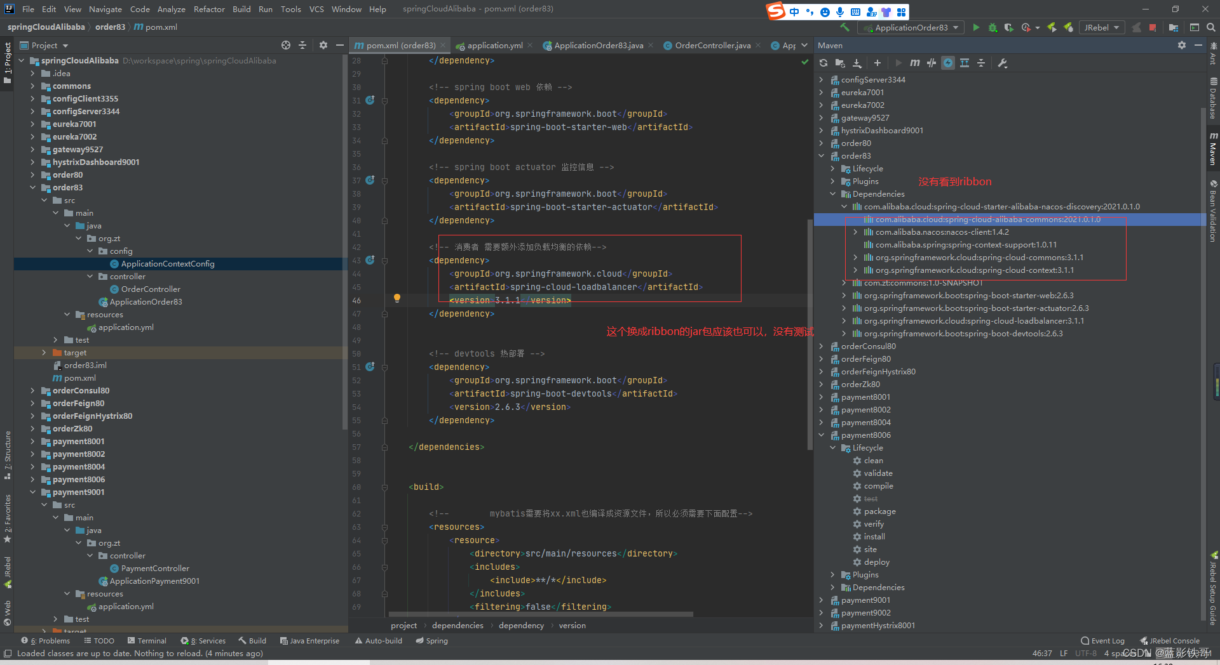Viewport: 1220px width, 665px height.
Task: Add a Maven project with the plus icon
Action: (878, 63)
